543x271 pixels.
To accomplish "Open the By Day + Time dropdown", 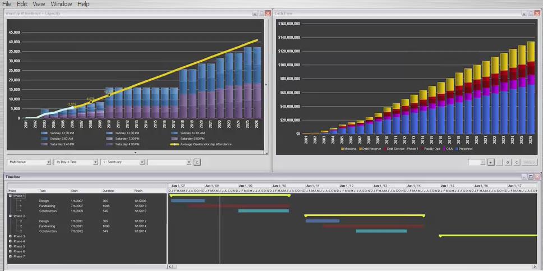I will [76, 162].
